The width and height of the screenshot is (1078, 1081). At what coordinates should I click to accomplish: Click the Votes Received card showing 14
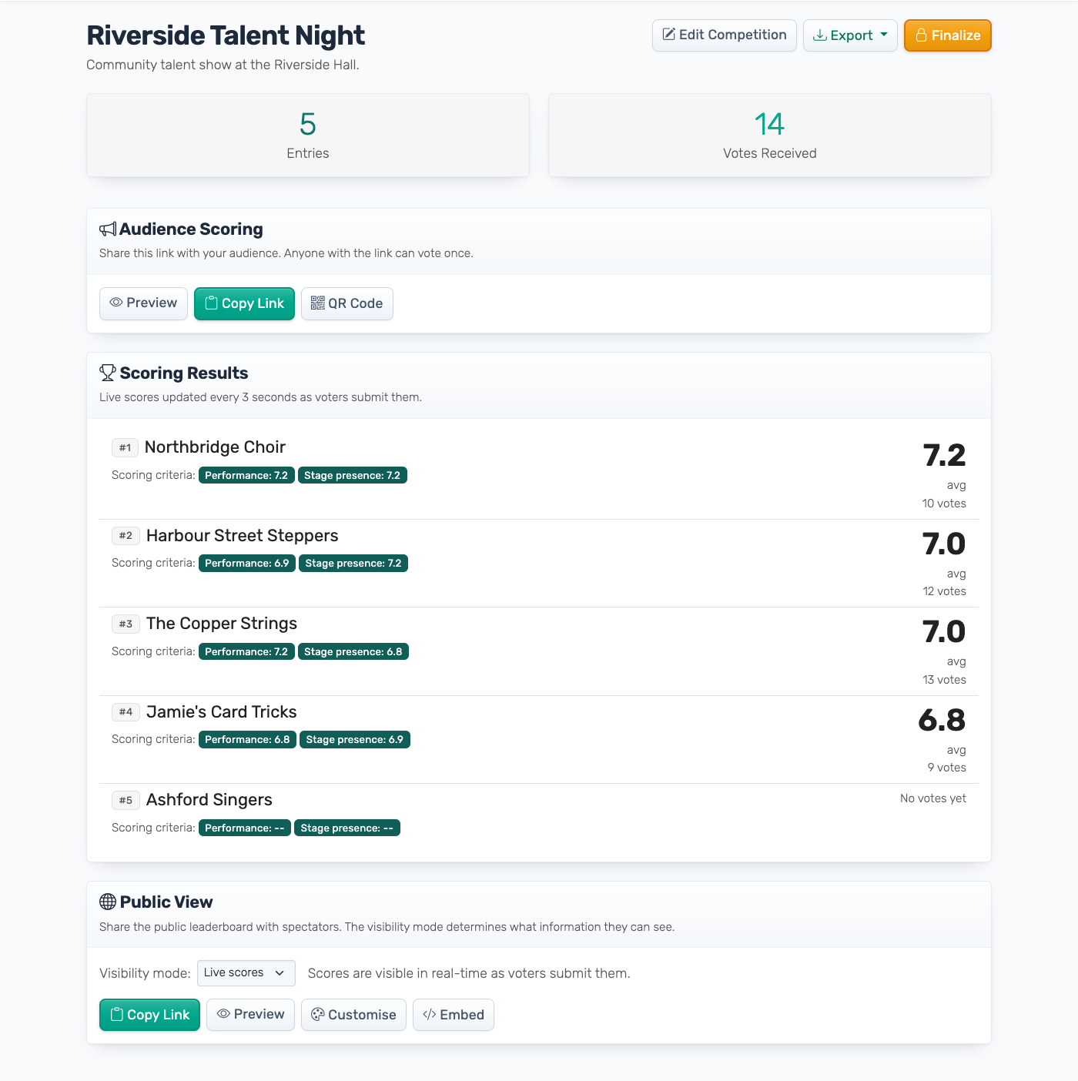(770, 136)
